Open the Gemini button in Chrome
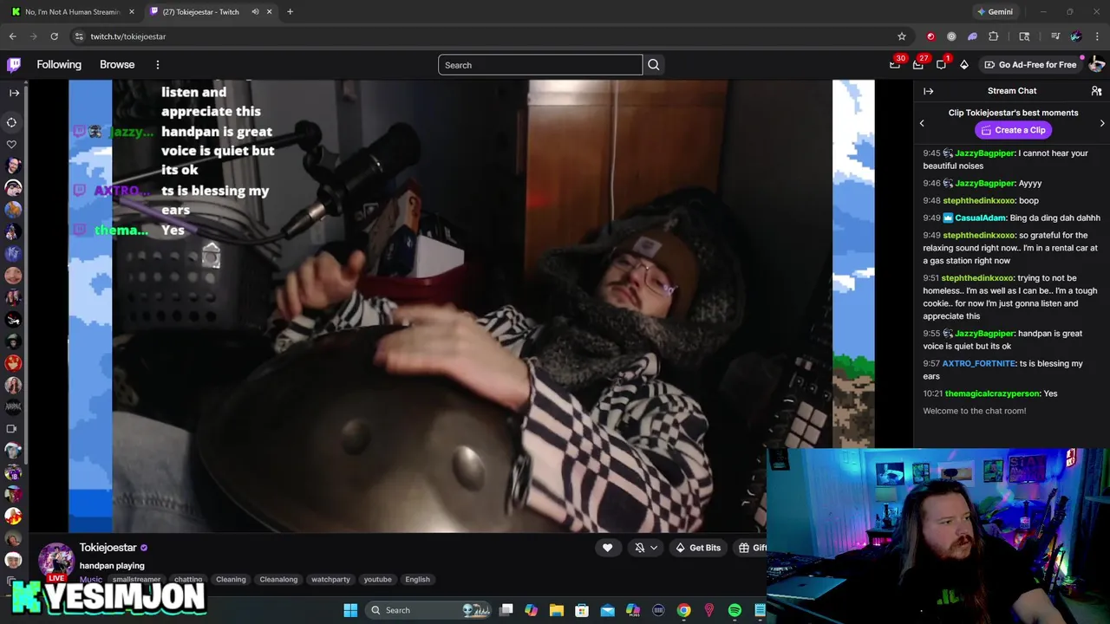The height and width of the screenshot is (624, 1110). pyautogui.click(x=995, y=12)
